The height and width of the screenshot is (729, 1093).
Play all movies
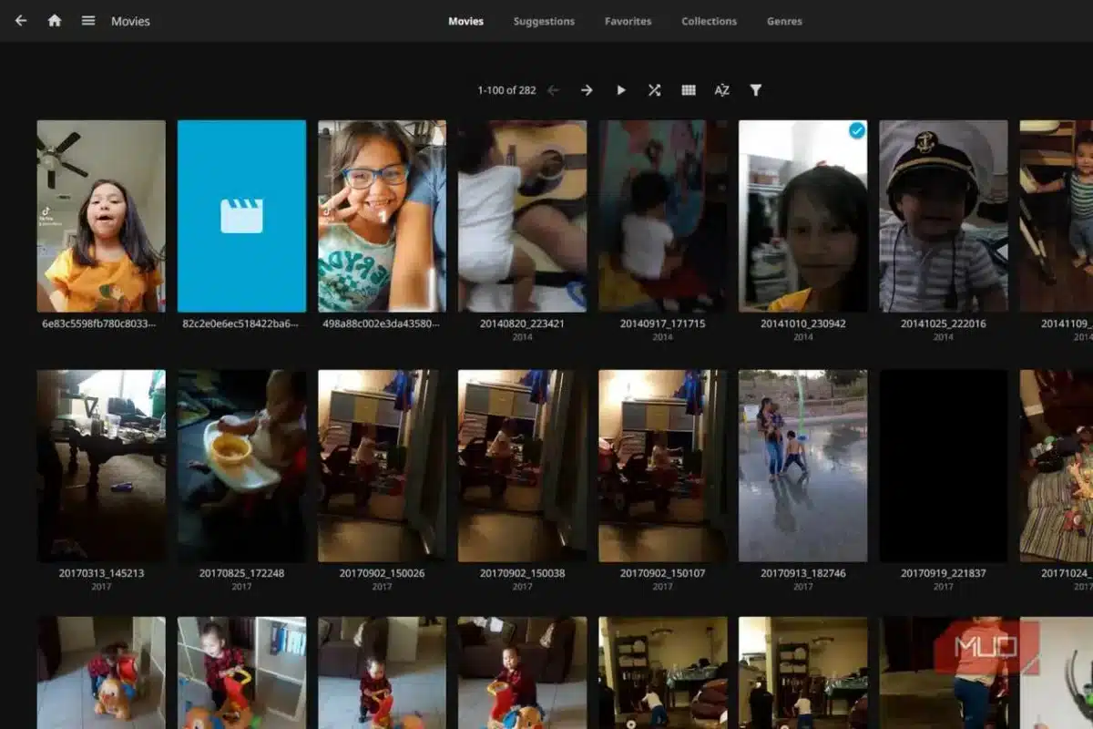621,90
